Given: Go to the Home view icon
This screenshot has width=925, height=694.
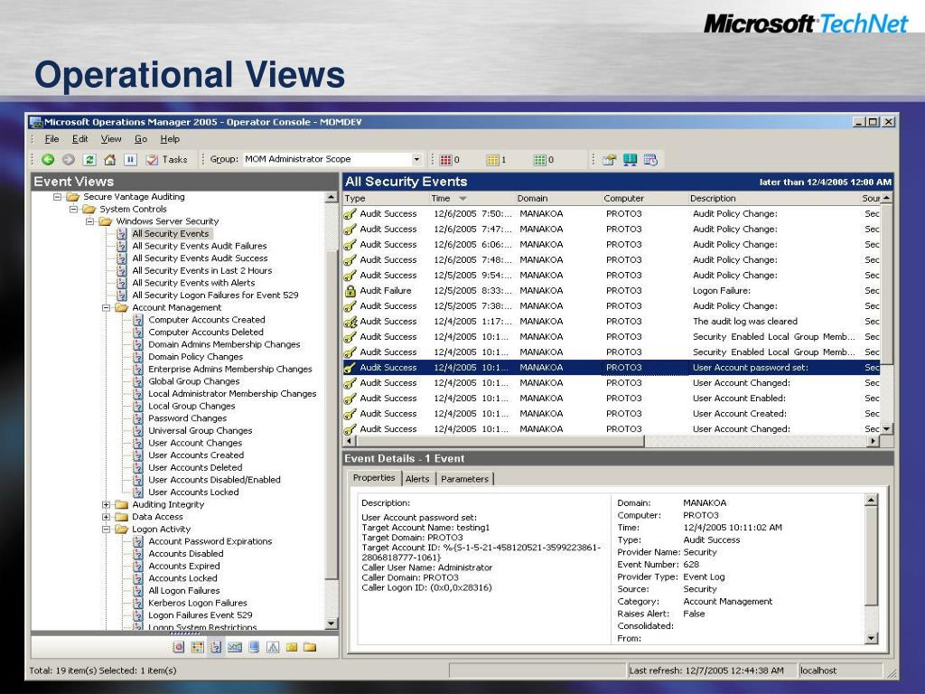Looking at the screenshot, I should [x=109, y=159].
